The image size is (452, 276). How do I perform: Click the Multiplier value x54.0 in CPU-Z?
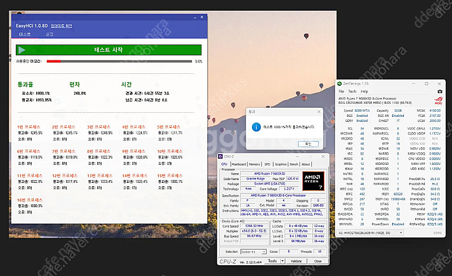[x=254, y=231]
